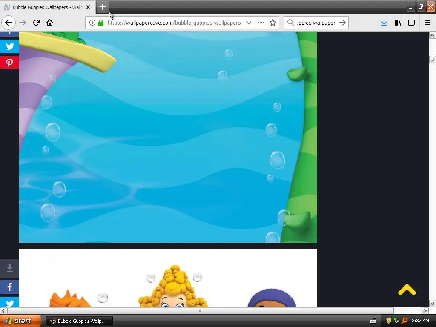
Task: Open the Downloads panel
Action: pyautogui.click(x=384, y=23)
